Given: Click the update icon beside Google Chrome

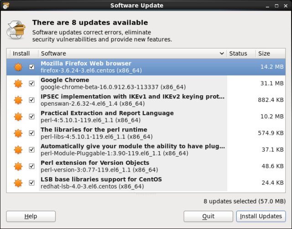Looking at the screenshot, I should (18, 83).
